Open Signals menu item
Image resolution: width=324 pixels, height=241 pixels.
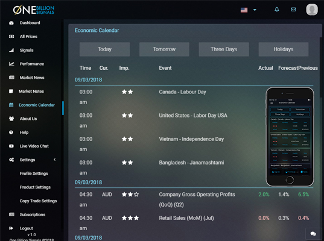(x=27, y=50)
